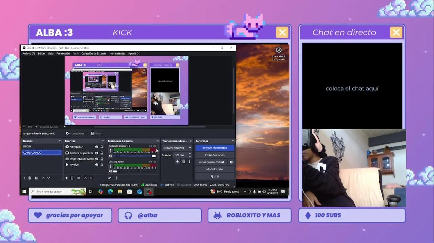Open source properties gear in Fuentes toolbar
This screenshot has height=243, width=434.
79,178
